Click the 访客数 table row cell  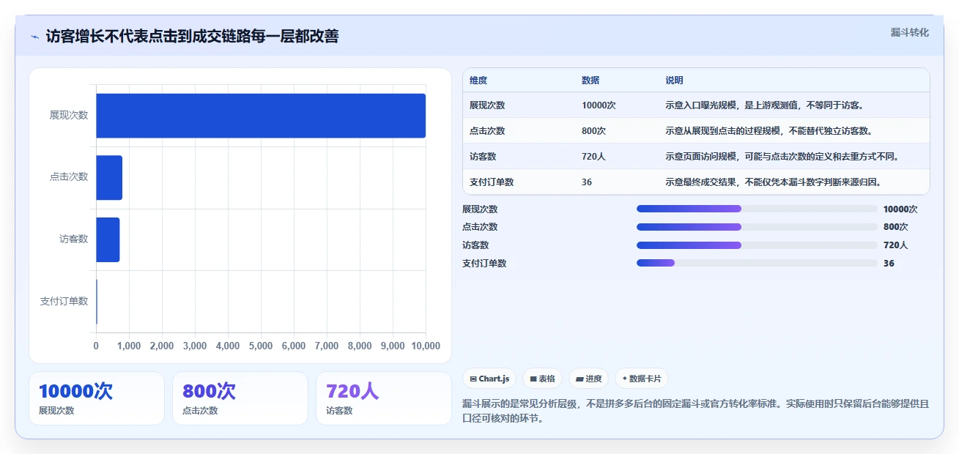point(483,157)
